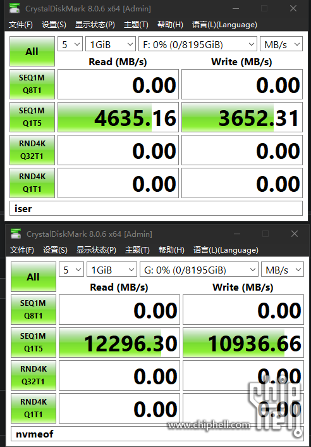The width and height of the screenshot is (311, 447).
Task: Click write result 3652.31
Action: [x=242, y=117]
